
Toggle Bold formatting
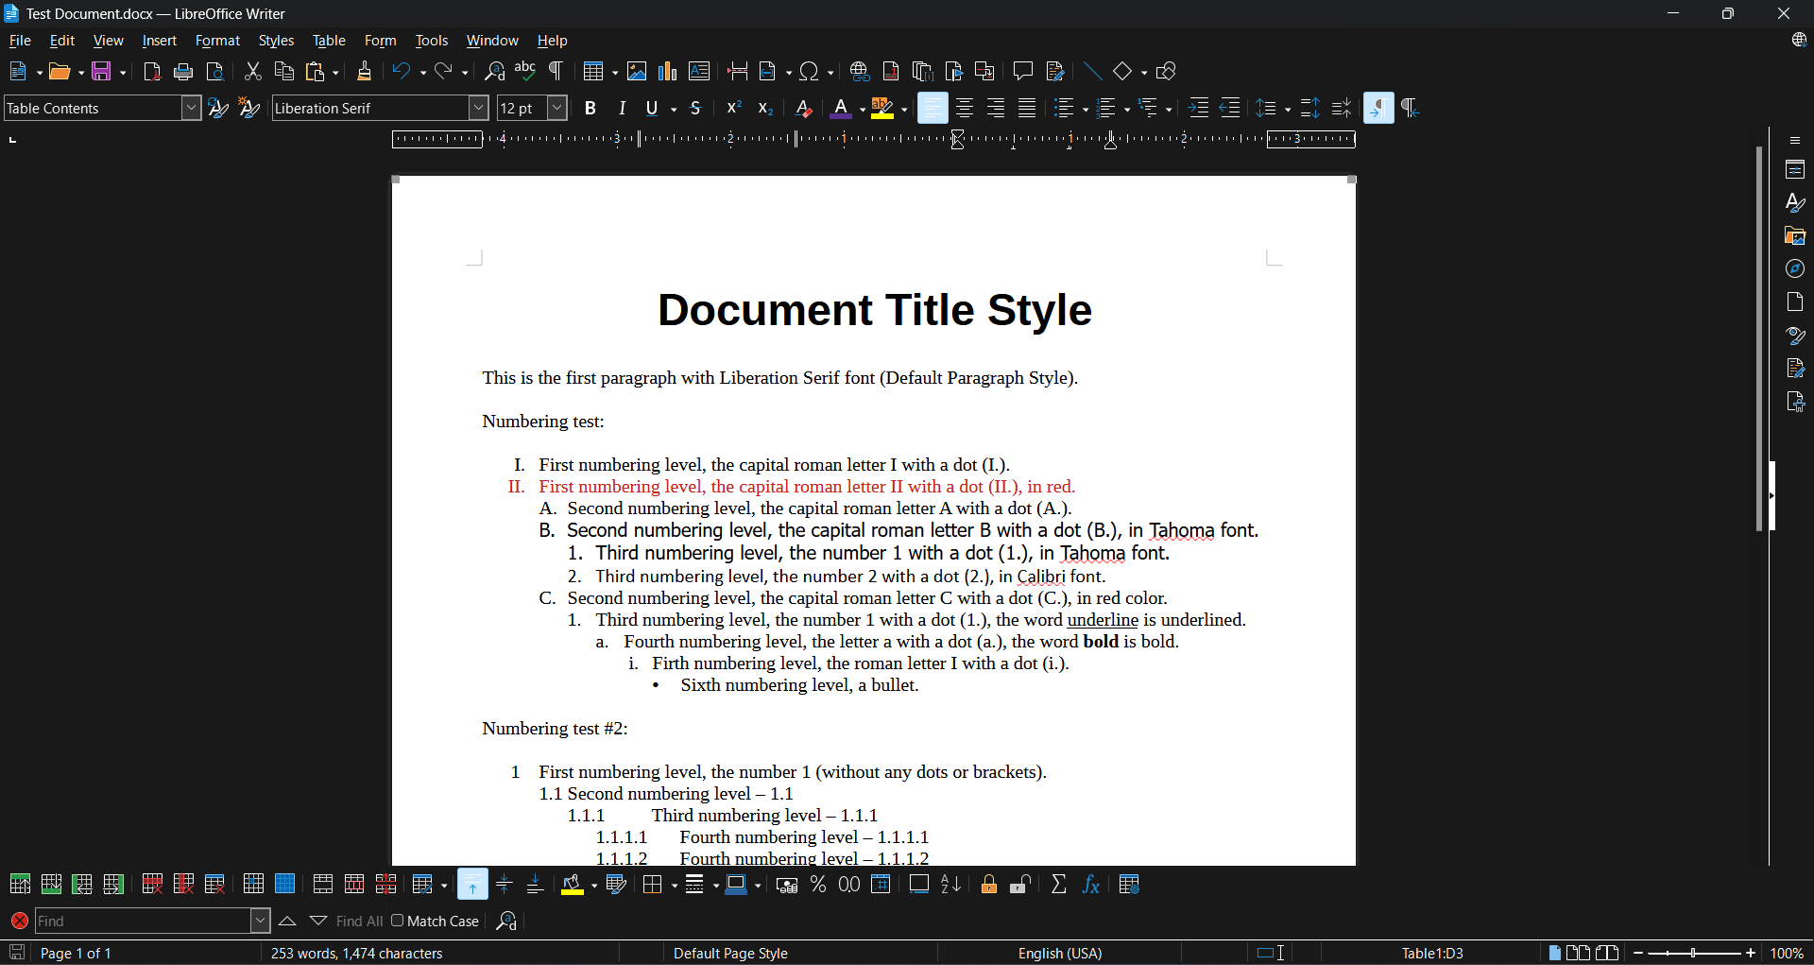590,109
